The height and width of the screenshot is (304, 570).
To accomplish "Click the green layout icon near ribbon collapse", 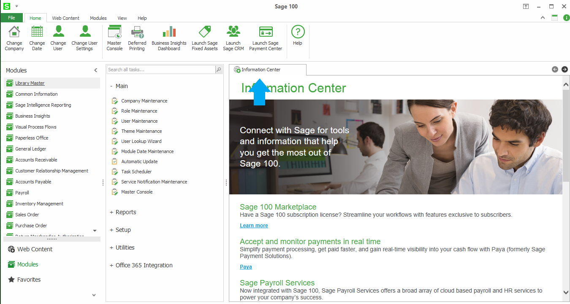I will [x=555, y=18].
